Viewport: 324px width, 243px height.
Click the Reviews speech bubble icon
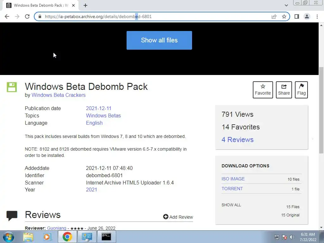coord(12,216)
